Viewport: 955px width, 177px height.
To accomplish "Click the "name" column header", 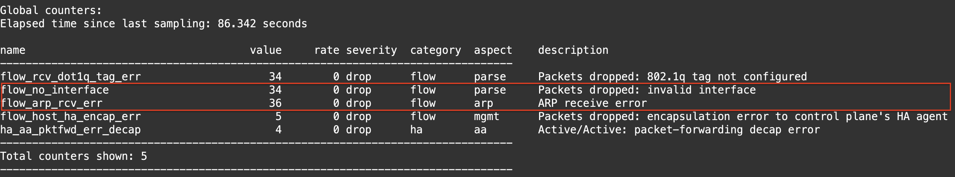I will point(13,50).
